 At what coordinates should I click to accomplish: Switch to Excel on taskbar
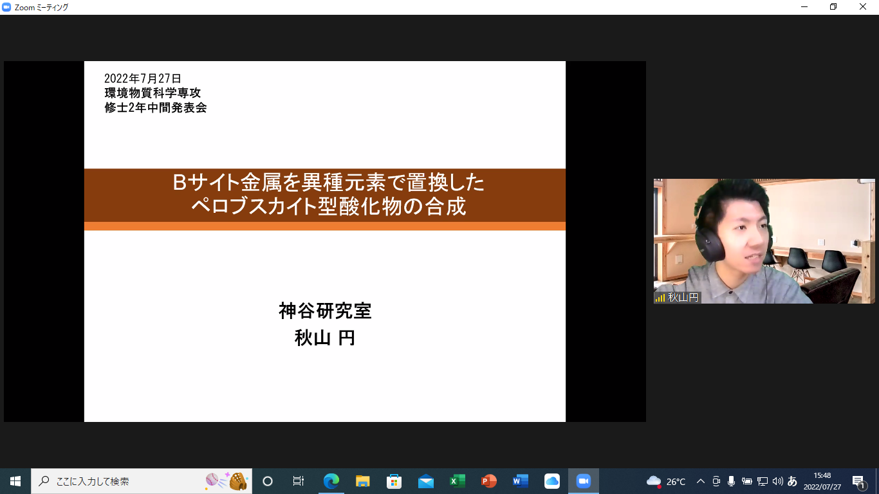coord(458,481)
